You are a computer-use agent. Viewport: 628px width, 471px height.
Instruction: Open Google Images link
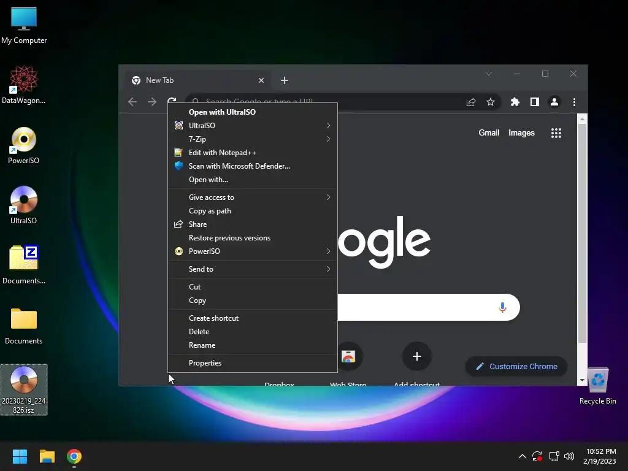coord(521,132)
